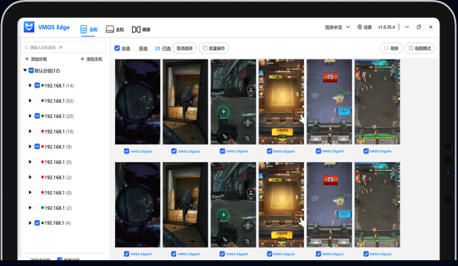Uncheck the VMOS Edge10 checkbox
The width and height of the screenshot is (458, 266).
coord(270,254)
